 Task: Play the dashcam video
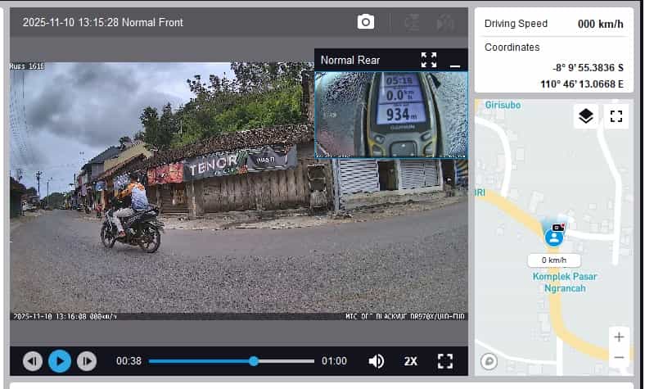(59, 361)
